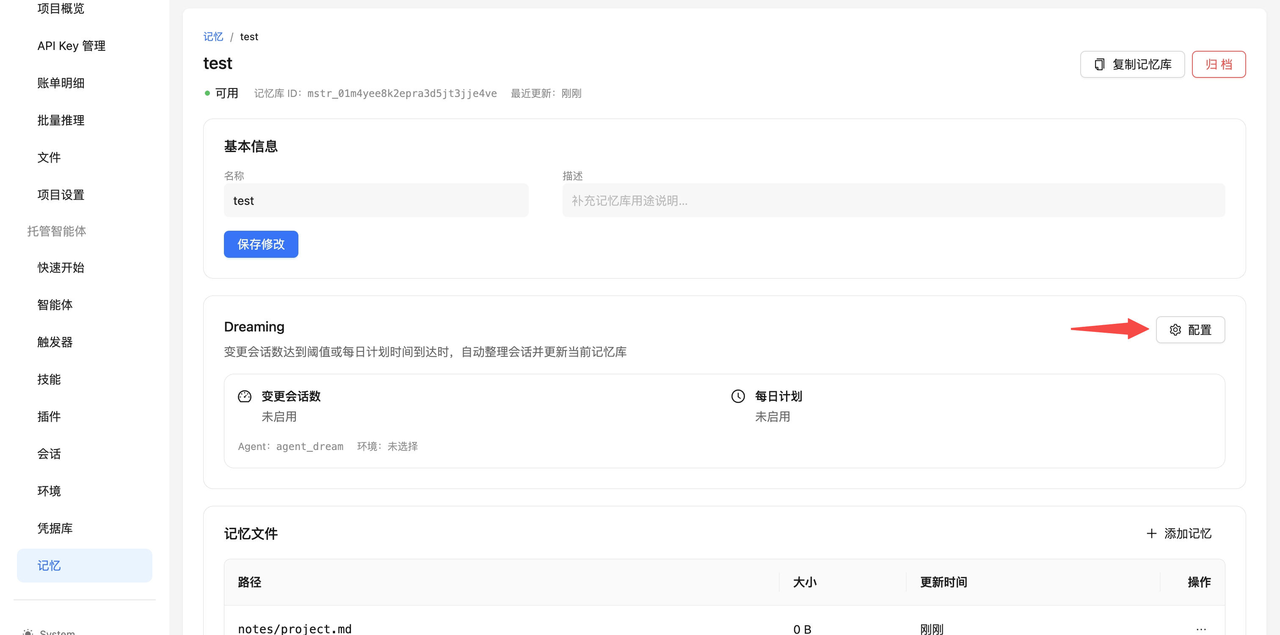The image size is (1280, 635).
Task: Click the gear icon in 配置 button
Action: tap(1175, 330)
